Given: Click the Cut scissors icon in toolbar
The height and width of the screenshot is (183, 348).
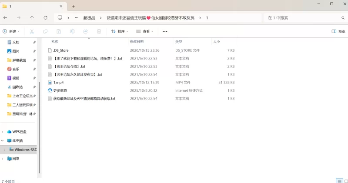Looking at the screenshot, I should click(x=32, y=31).
